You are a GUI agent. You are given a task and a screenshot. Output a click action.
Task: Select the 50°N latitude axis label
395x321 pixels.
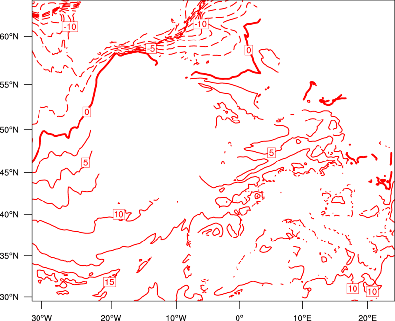9,130
